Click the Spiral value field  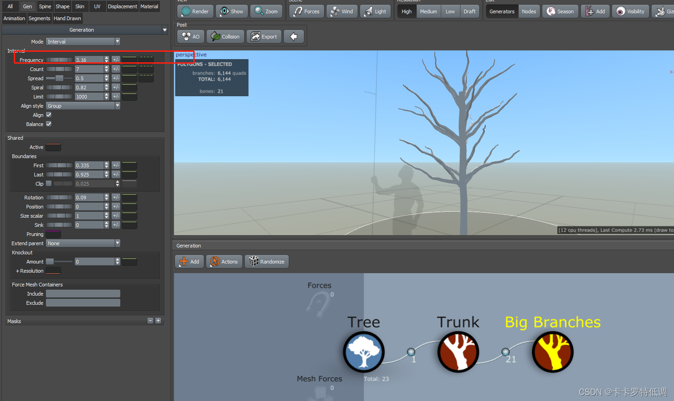tap(89, 88)
